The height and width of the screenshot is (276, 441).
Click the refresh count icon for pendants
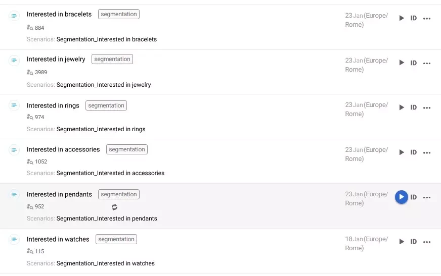(115, 207)
